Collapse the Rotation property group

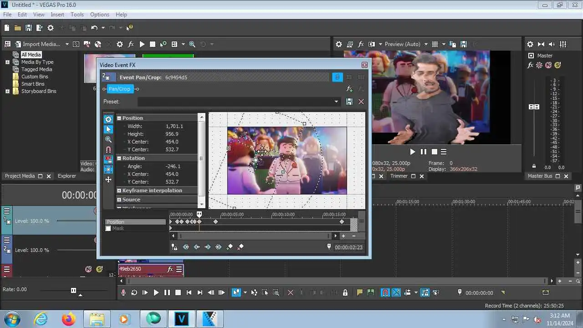119,158
